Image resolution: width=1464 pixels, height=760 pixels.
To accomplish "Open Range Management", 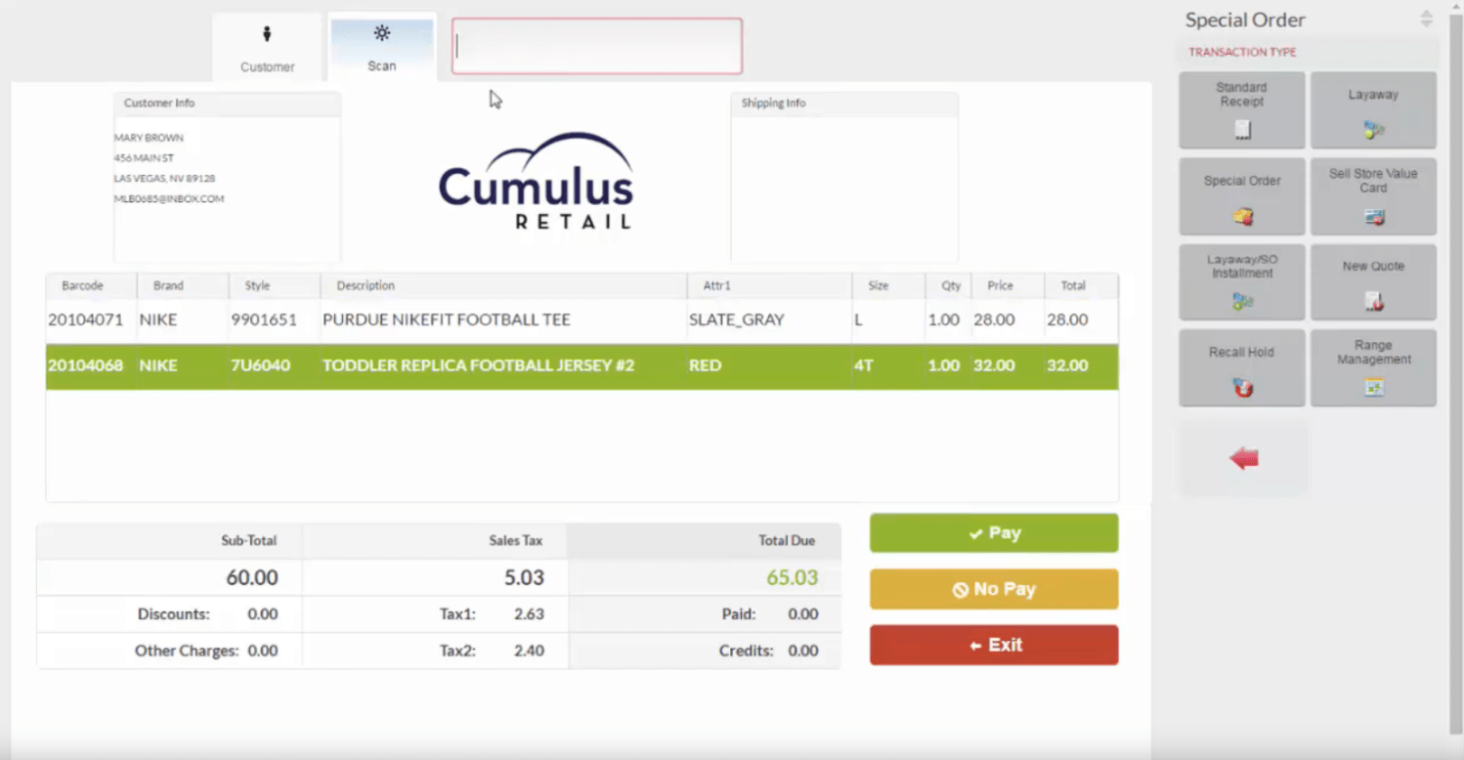I will 1373,368.
